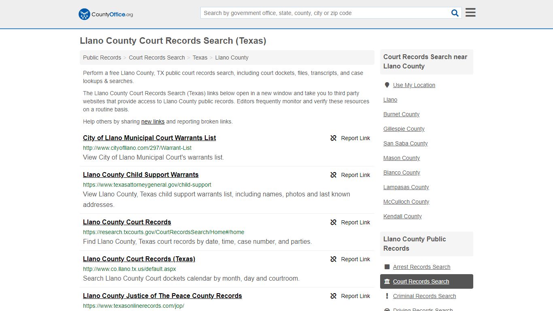553x311 pixels.
Task: Select Use My Location
Action: tap(414, 85)
